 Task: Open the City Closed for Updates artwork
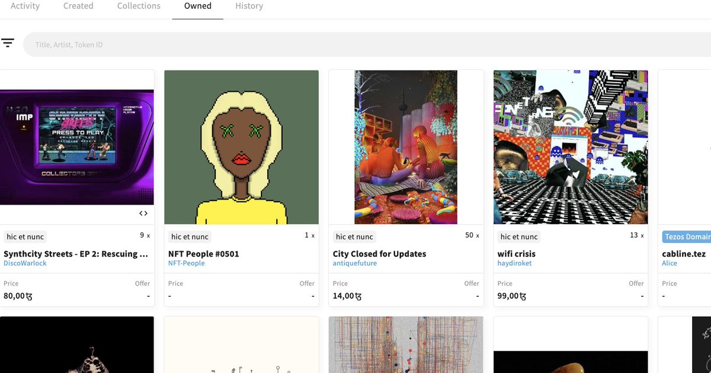tap(406, 147)
